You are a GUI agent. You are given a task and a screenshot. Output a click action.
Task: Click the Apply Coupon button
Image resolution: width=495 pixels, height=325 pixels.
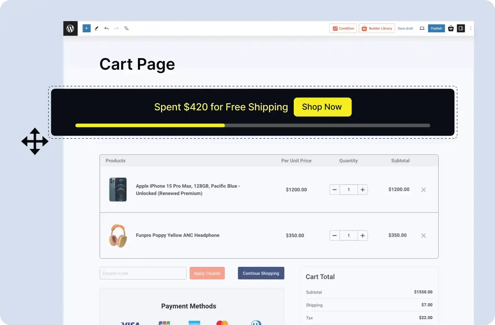207,273
